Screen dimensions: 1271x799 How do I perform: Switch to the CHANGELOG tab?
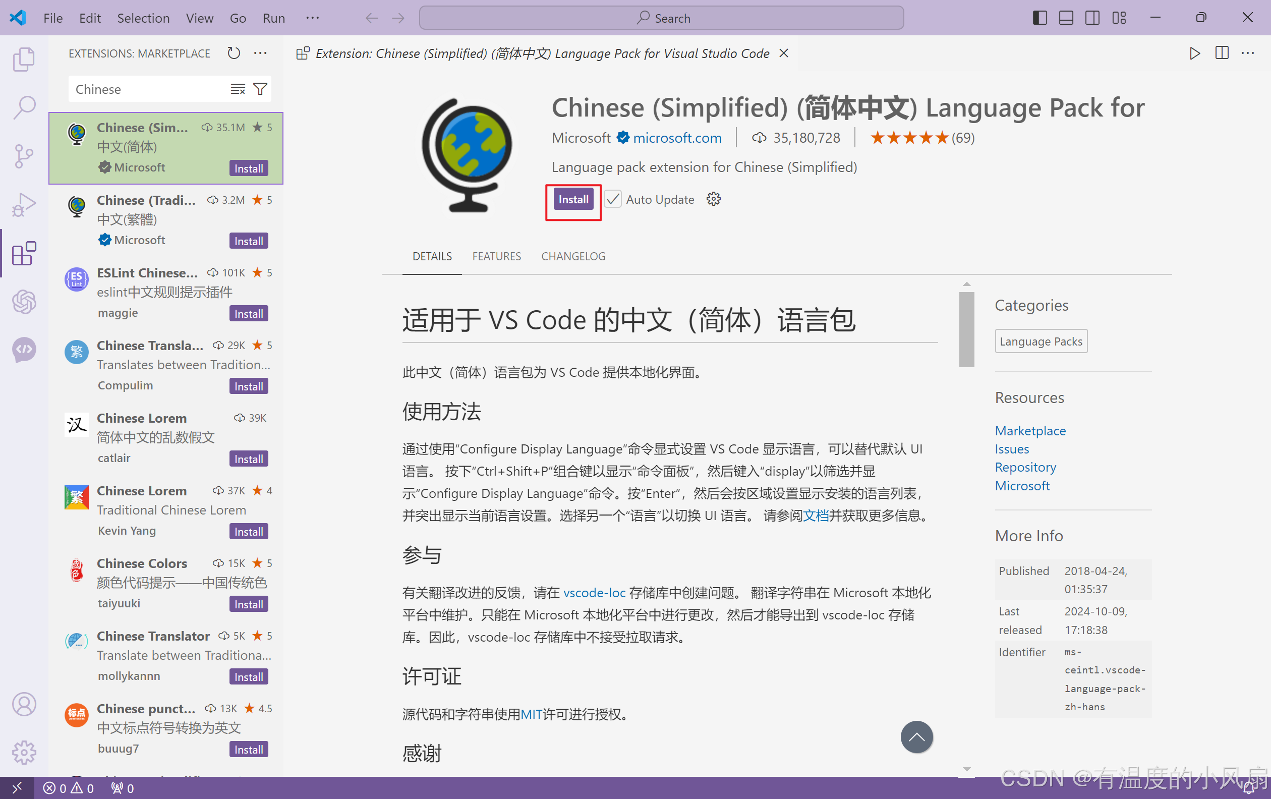click(x=573, y=256)
